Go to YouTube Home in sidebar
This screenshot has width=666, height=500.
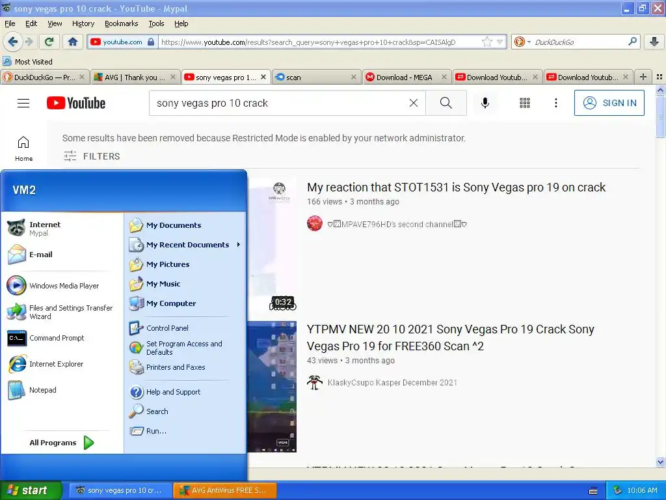[x=23, y=149]
